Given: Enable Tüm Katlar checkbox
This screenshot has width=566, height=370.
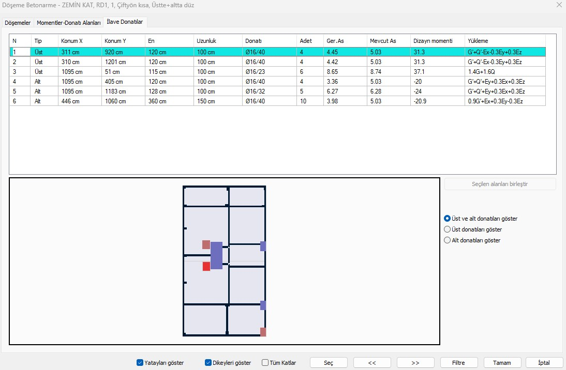Looking at the screenshot, I should 265,363.
